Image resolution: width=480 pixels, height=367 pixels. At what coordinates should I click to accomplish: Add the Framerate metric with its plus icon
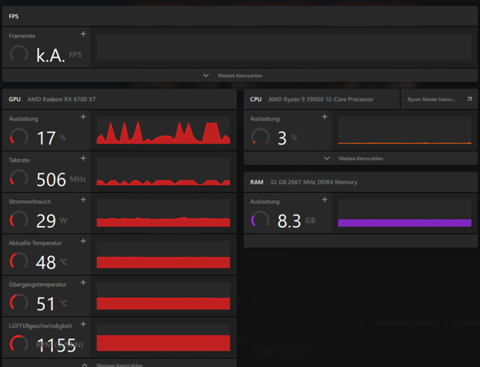pos(83,34)
